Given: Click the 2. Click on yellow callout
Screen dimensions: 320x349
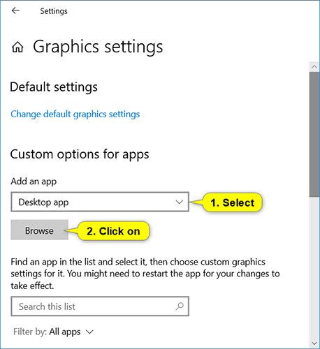Looking at the screenshot, I should [113, 231].
